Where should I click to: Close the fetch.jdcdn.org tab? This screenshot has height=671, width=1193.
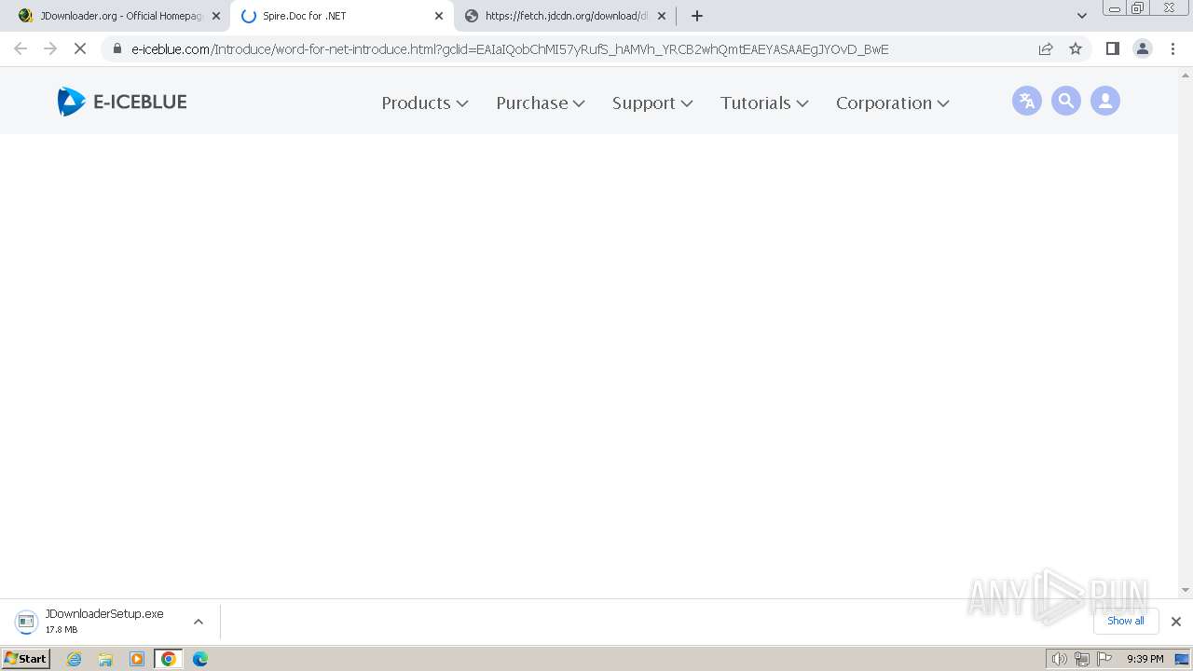coord(662,16)
